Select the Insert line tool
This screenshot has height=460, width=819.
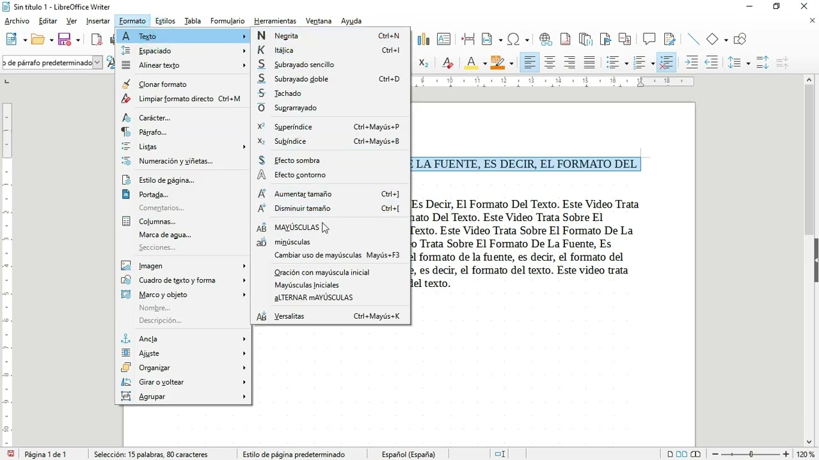click(x=693, y=40)
